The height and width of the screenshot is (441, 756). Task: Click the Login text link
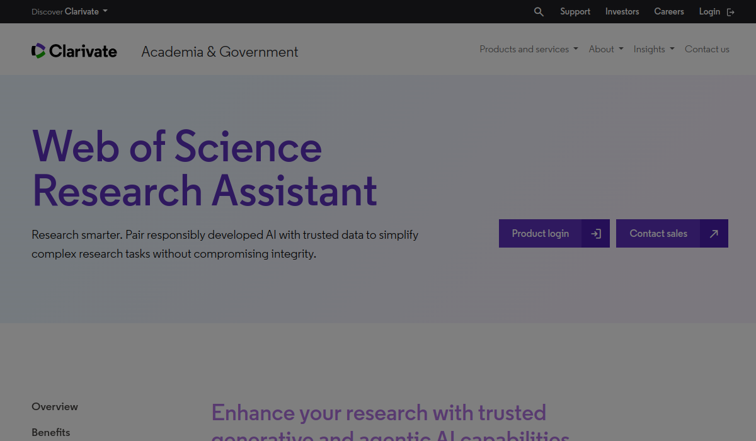click(x=709, y=11)
